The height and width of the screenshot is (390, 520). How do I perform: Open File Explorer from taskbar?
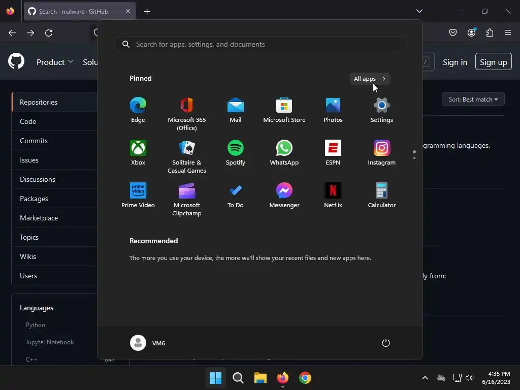pos(261,378)
